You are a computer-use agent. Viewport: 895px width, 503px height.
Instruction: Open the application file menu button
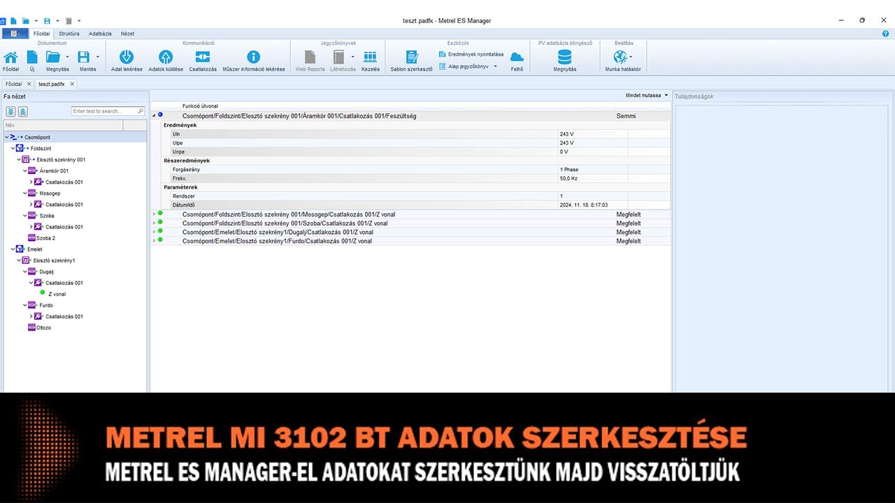pos(15,34)
